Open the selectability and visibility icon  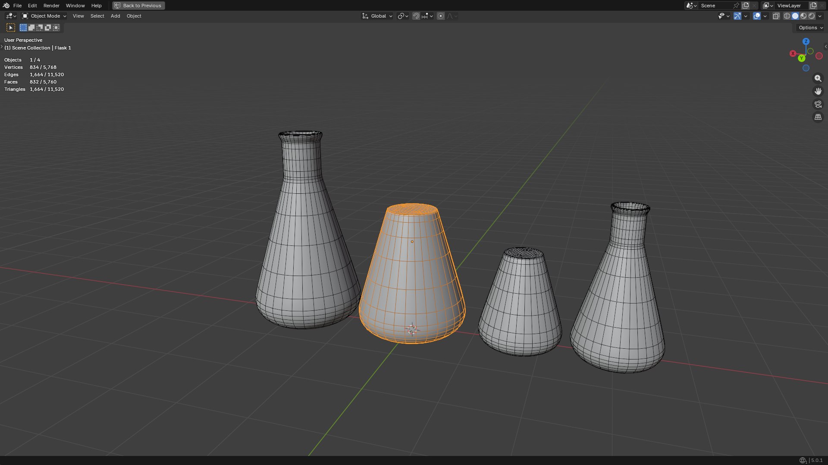pyautogui.click(x=724, y=16)
